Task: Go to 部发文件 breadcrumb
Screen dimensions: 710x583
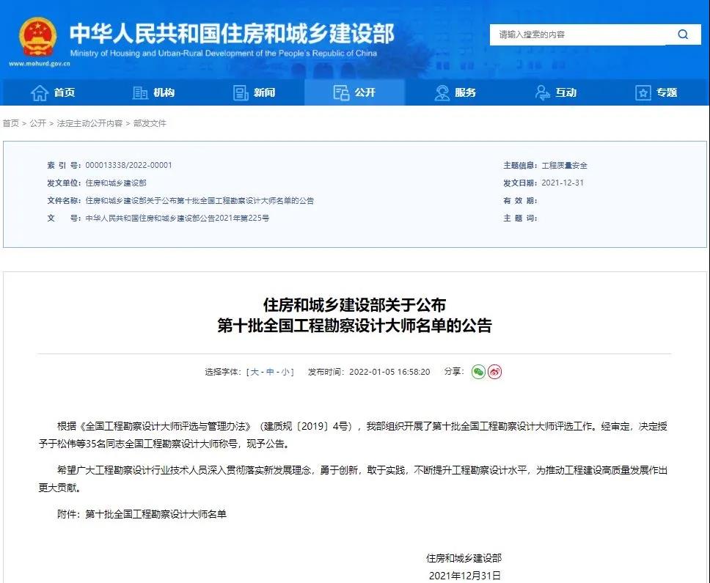Action: click(x=150, y=123)
